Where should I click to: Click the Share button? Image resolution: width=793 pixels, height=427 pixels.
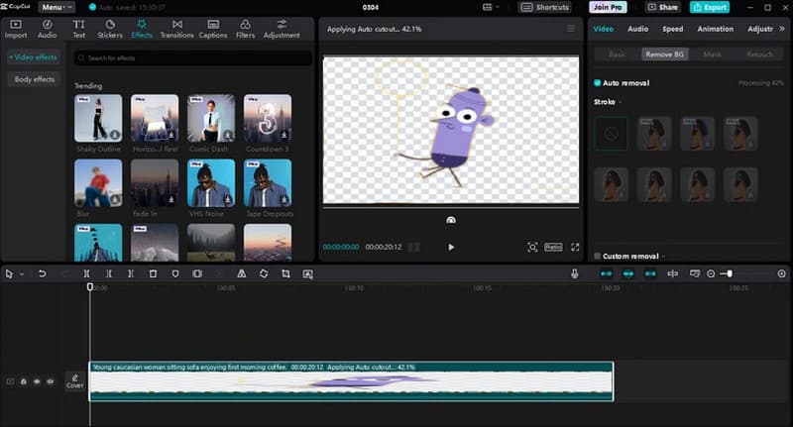(x=662, y=7)
